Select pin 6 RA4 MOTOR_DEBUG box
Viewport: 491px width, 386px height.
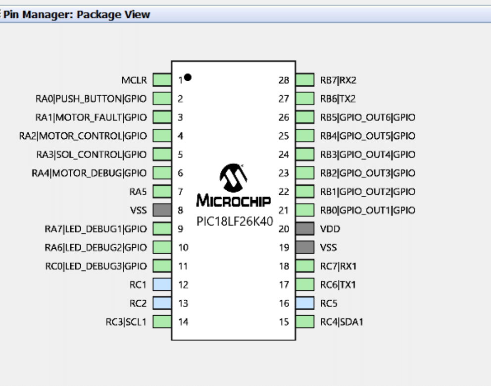(x=162, y=173)
